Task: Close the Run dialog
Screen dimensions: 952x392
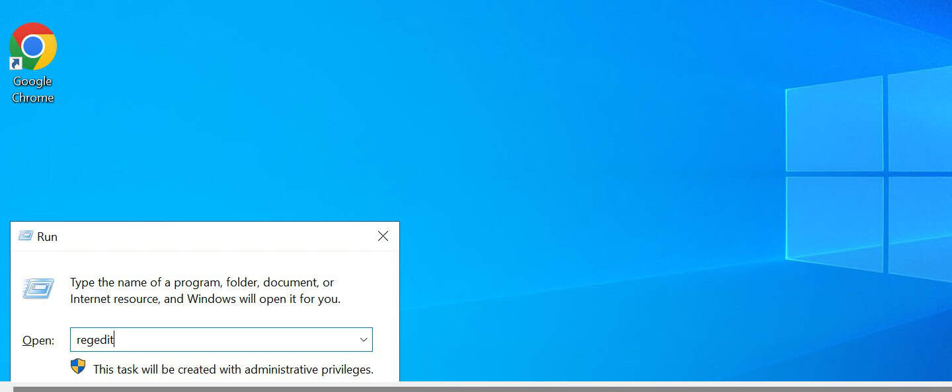Action: 383,236
